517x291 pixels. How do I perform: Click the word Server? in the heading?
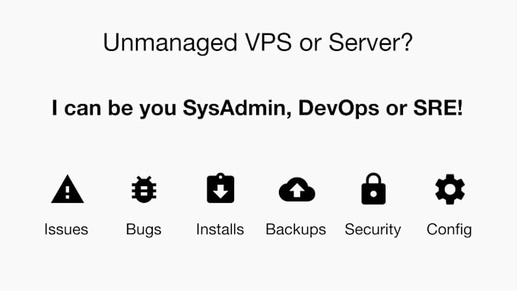pos(370,43)
